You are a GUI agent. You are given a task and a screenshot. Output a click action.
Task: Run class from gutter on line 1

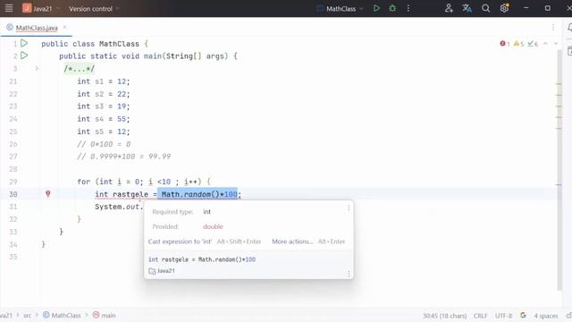24,43
